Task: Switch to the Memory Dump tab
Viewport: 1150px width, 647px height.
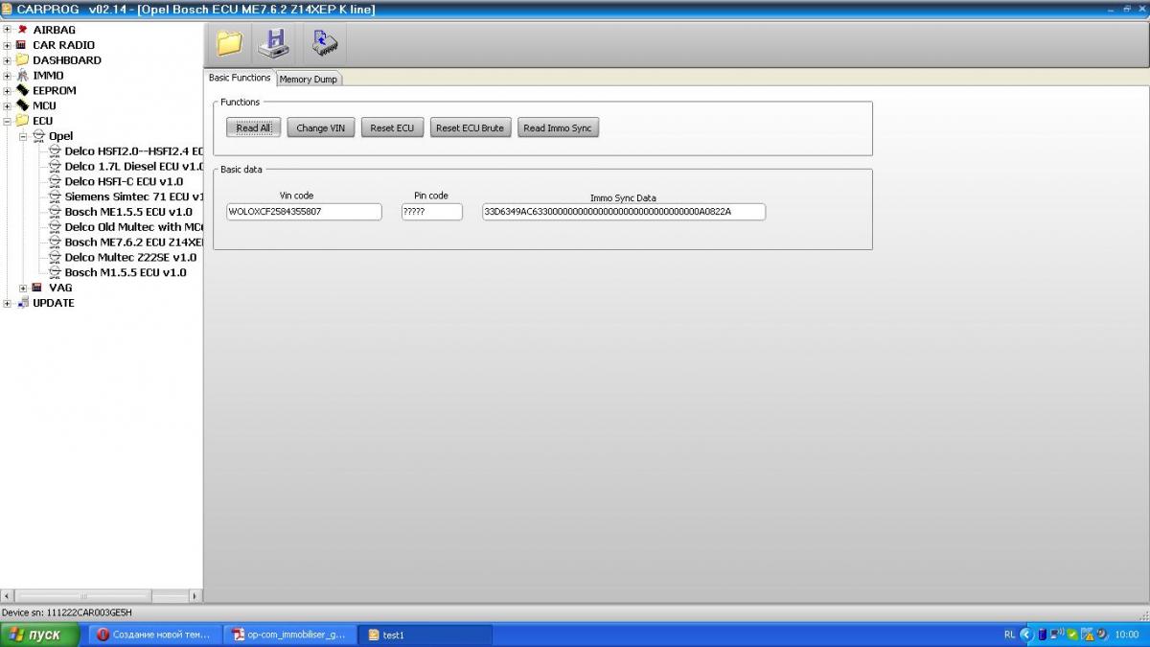Action: coord(309,80)
